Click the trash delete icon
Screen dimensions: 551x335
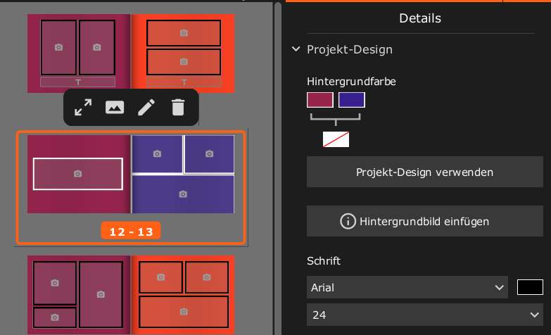pos(178,107)
